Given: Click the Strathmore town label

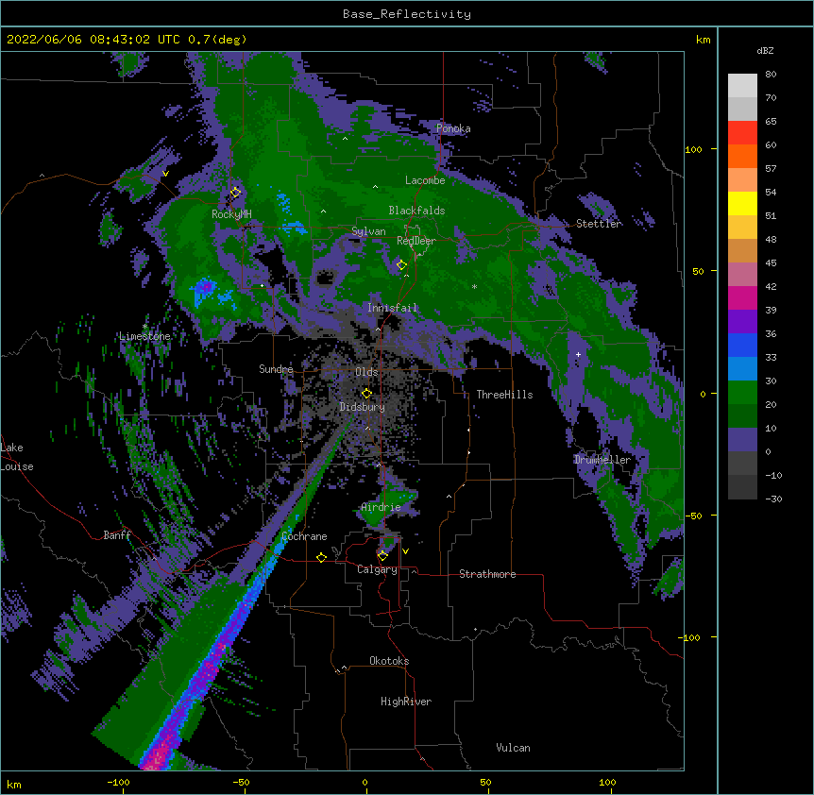Looking at the screenshot, I should pos(487,574).
